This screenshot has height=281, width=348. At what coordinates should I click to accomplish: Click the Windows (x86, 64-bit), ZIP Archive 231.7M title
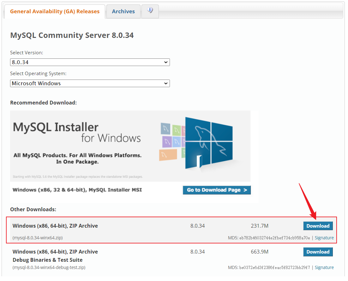[x=55, y=226]
